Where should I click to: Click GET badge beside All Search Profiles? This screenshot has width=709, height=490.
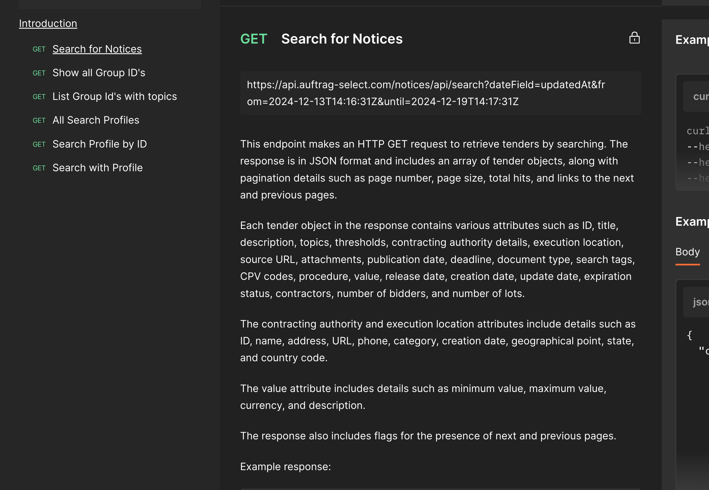39,120
